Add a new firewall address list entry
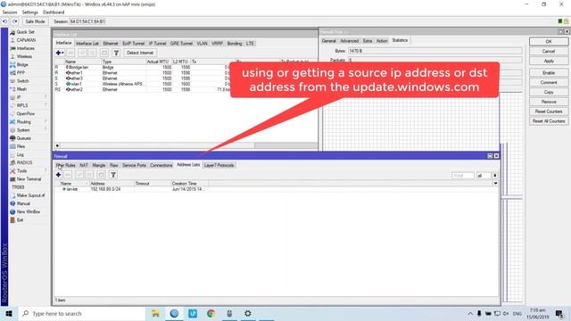Image resolution: width=571 pixels, height=321 pixels. [58, 175]
